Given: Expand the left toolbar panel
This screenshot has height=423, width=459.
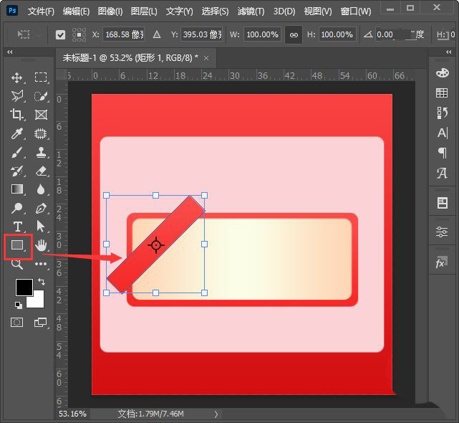Looking at the screenshot, I should (x=10, y=52).
